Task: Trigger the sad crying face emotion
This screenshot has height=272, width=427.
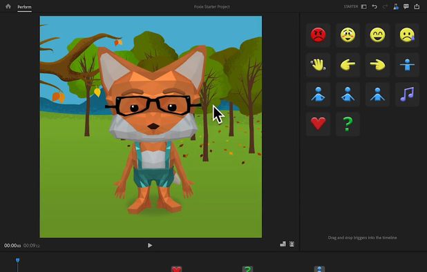Action: click(x=407, y=35)
